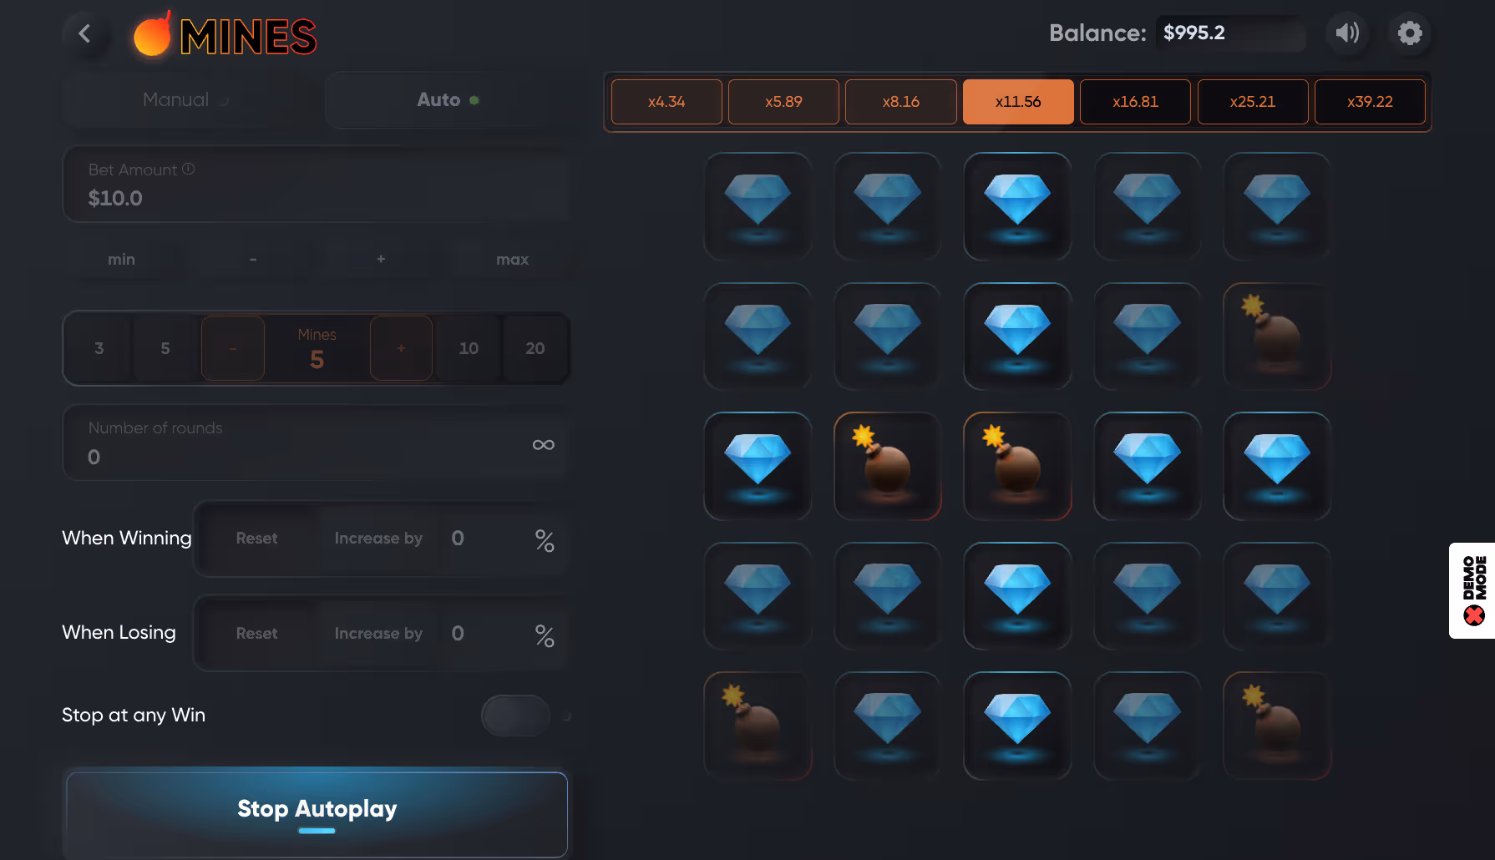This screenshot has height=860, width=1495.
Task: Mute sound with the speaker icon
Action: (1347, 33)
